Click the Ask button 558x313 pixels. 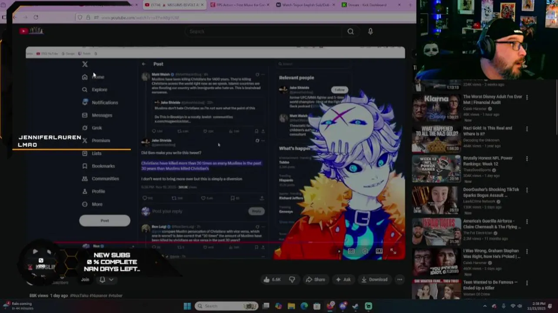(343, 280)
